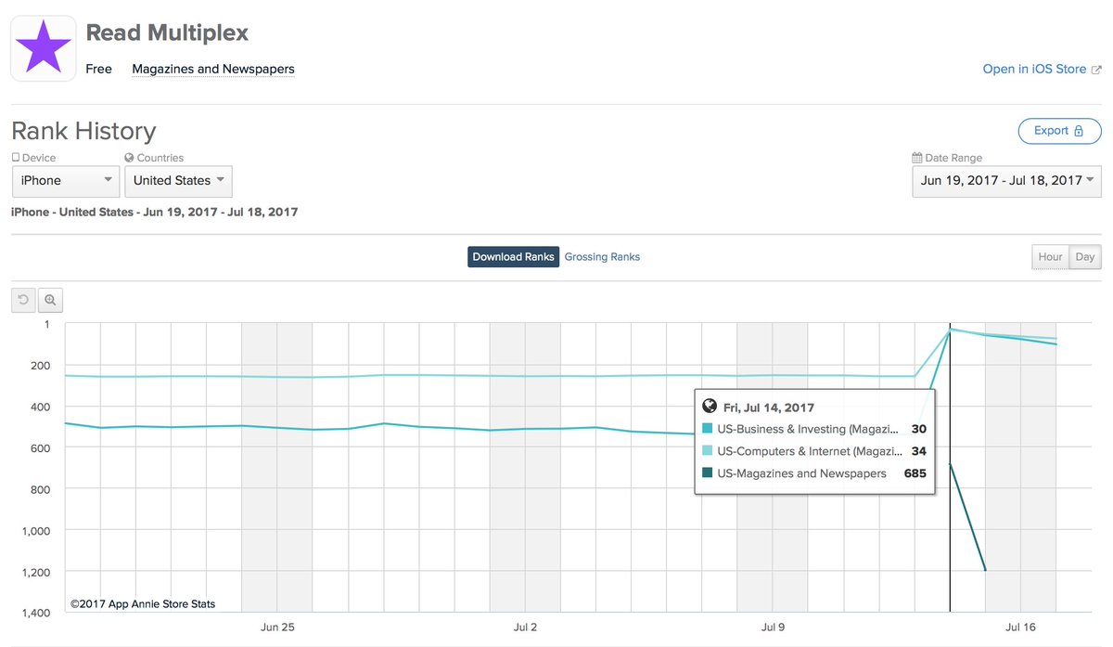Click the Read Multiplex app title
1113x647 pixels.
coord(167,33)
